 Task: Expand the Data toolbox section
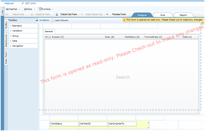pyautogui.click(x=23, y=41)
